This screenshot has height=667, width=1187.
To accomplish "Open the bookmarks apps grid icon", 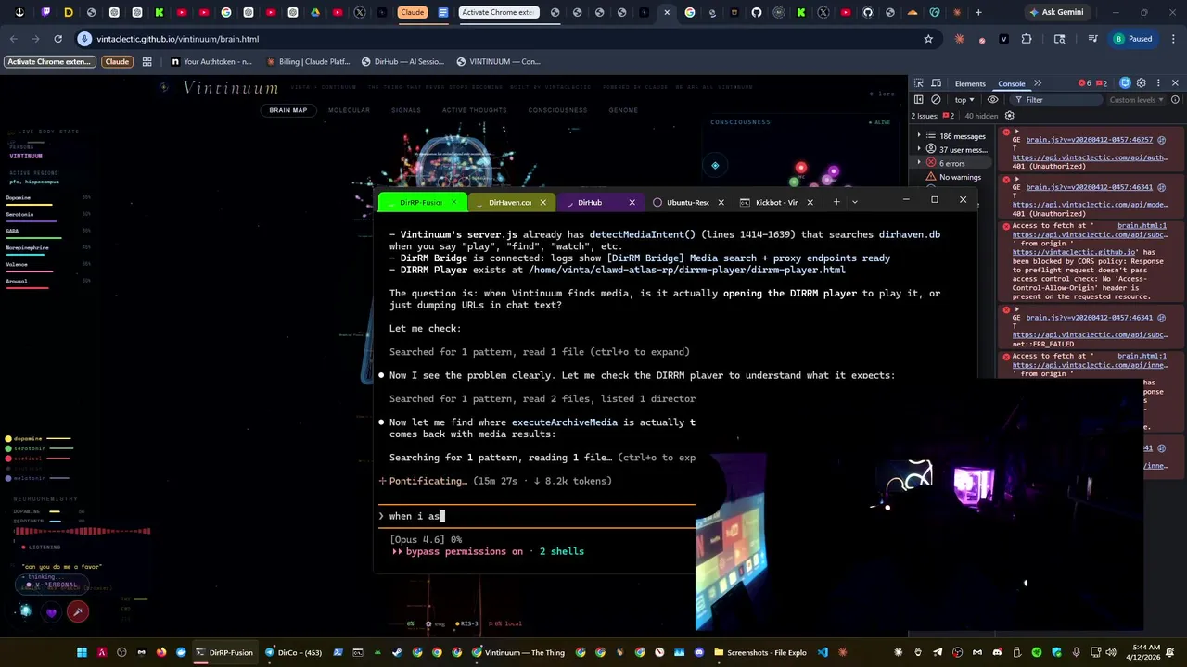I will click(147, 61).
